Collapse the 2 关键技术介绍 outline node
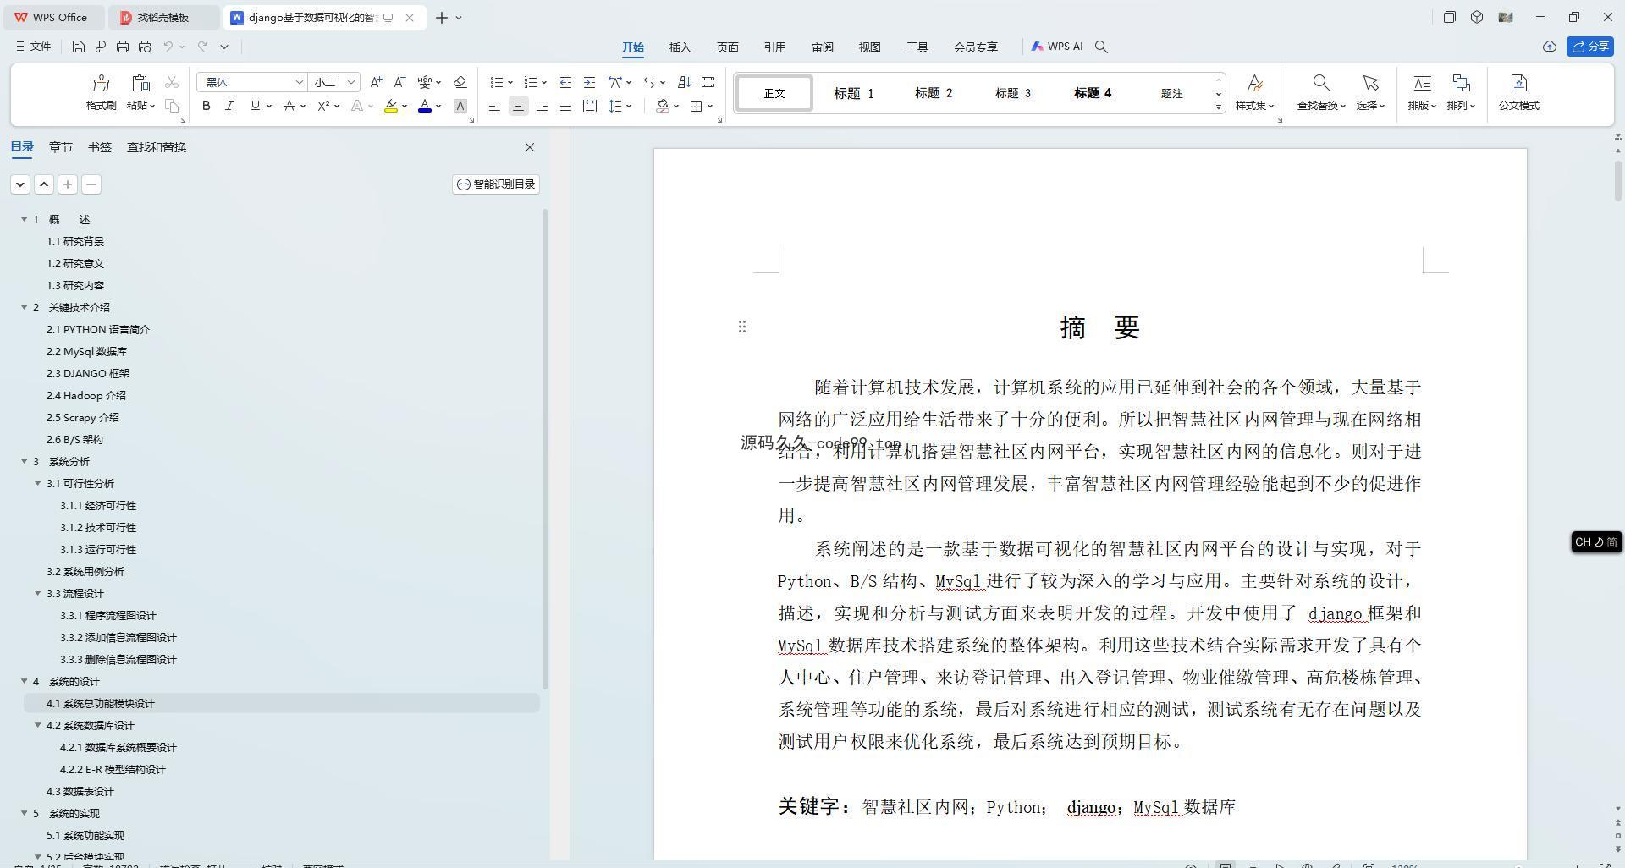 pyautogui.click(x=25, y=307)
